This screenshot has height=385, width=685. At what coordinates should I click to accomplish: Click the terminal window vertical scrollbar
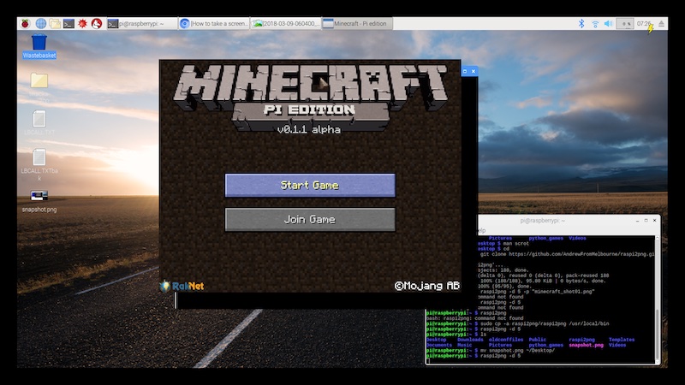click(x=658, y=300)
